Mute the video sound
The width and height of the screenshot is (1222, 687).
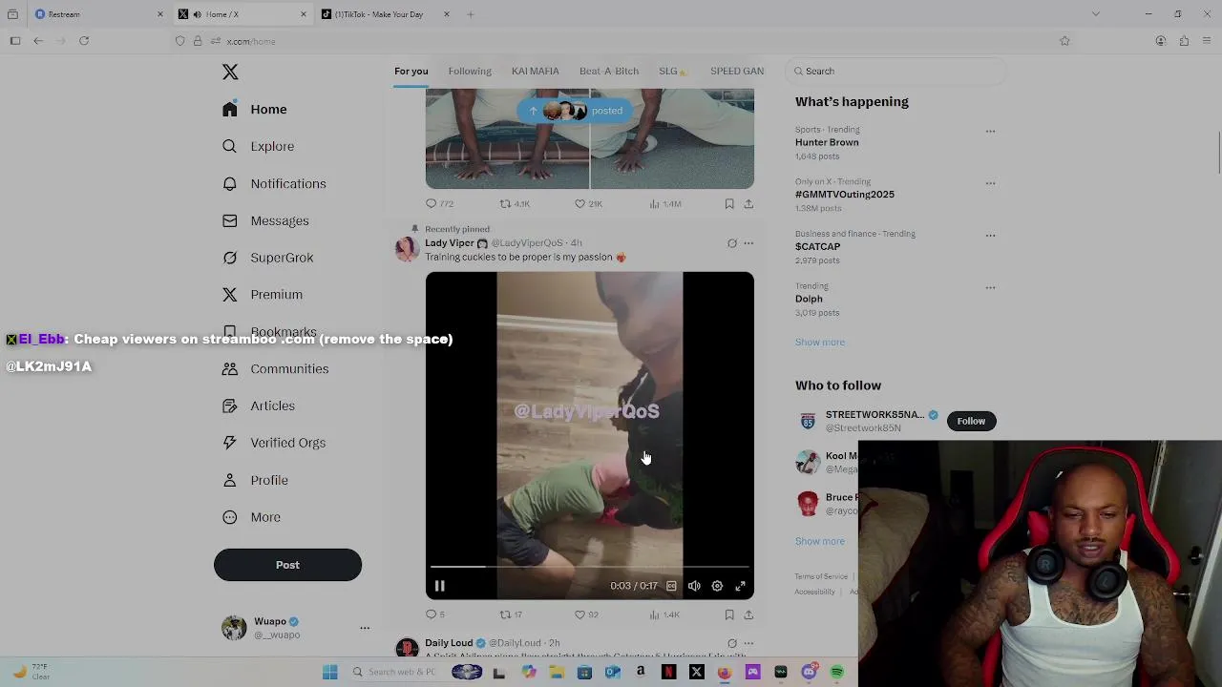tap(694, 586)
